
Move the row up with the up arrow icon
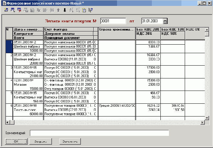[59, 10]
